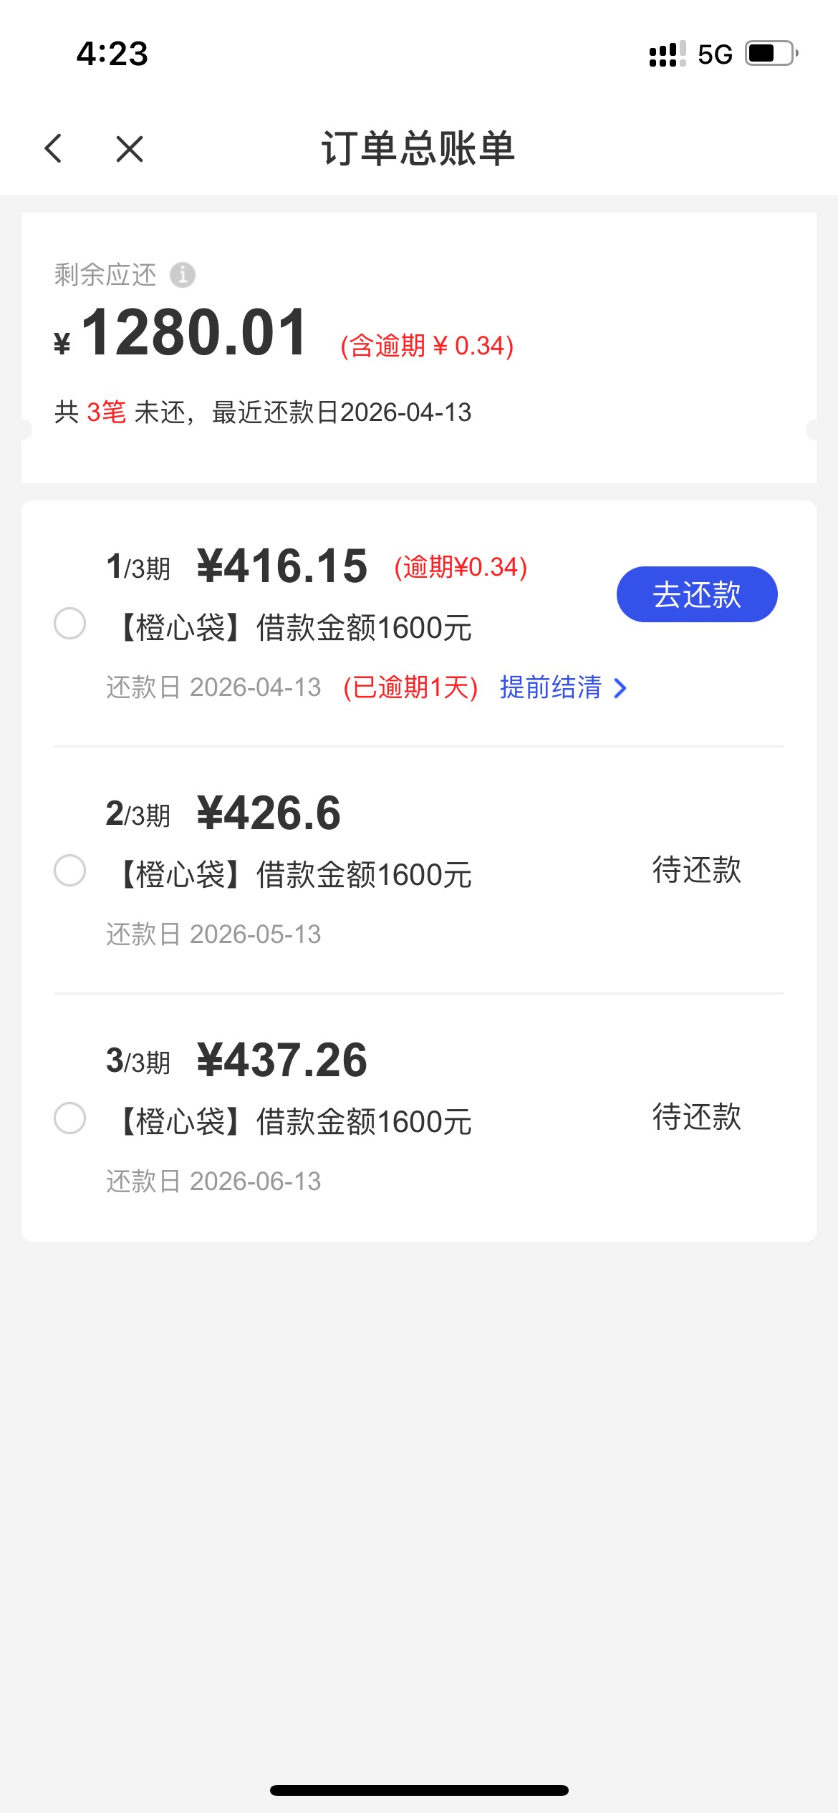Viewport: 838px width, 1813px height.
Task: Tap the back arrow icon
Action: pos(54,149)
